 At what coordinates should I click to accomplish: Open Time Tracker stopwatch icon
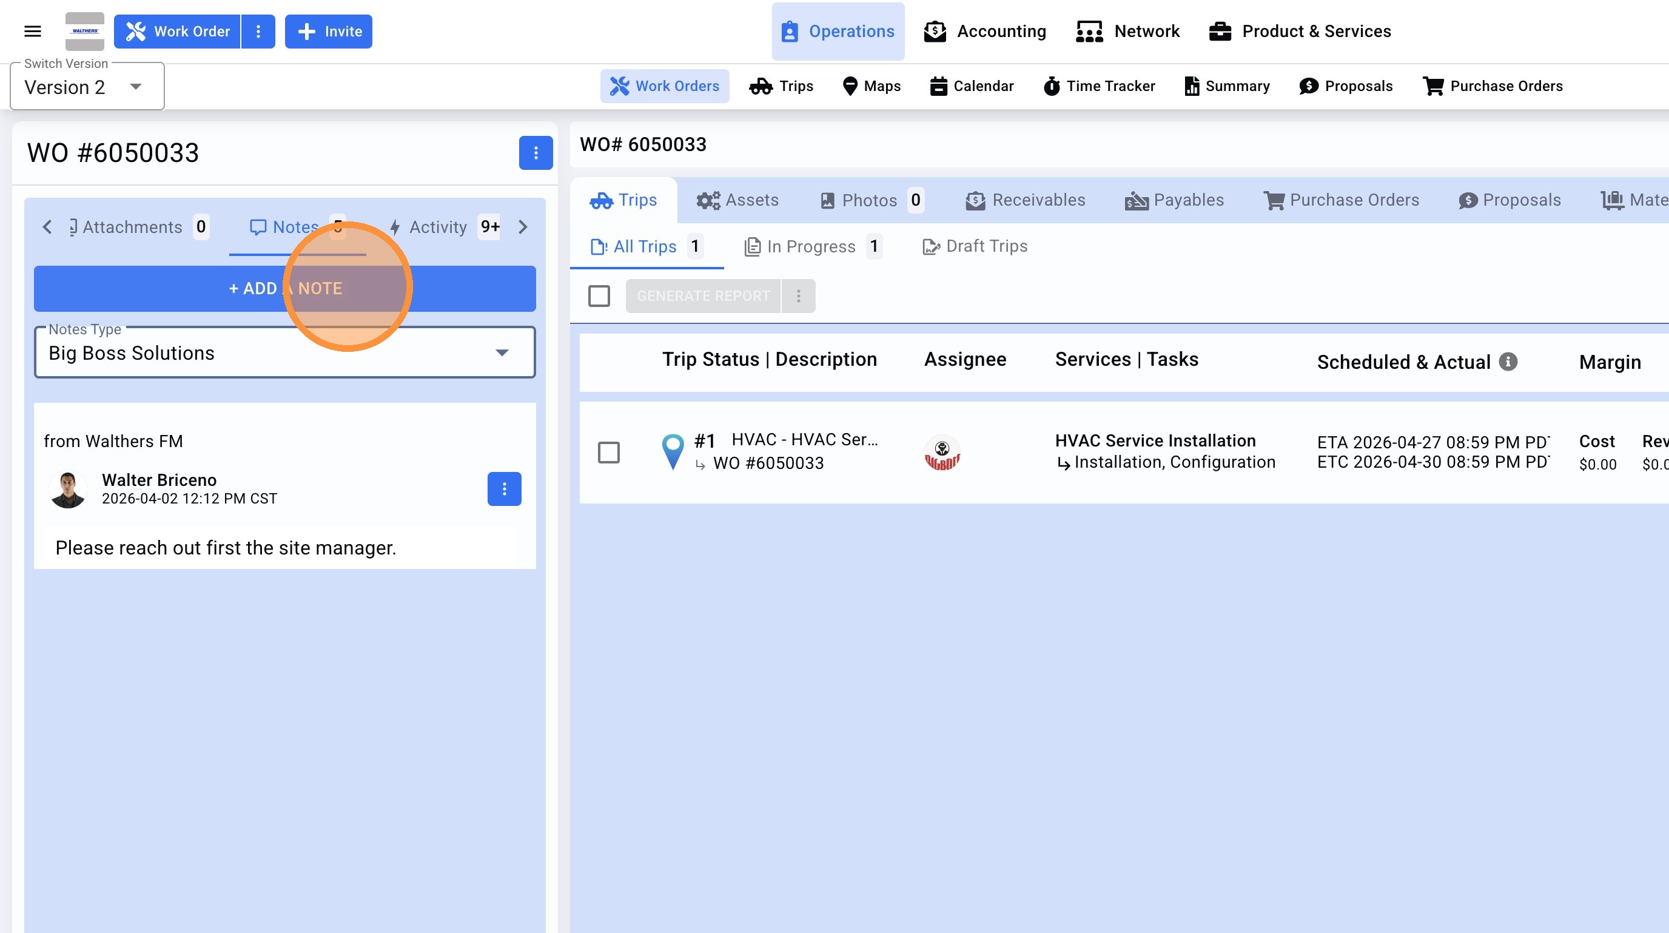[x=1052, y=86]
